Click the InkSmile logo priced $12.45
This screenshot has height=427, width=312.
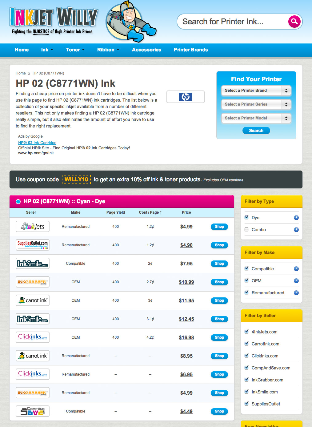click(x=33, y=319)
